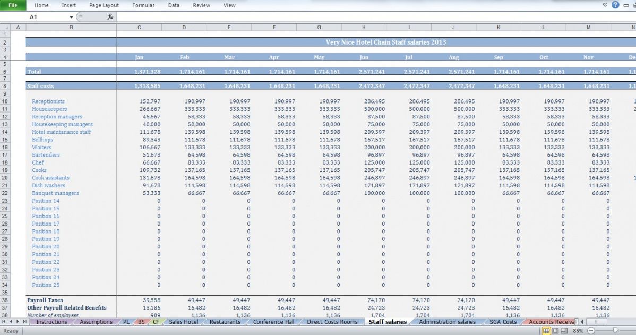This screenshot has height=335, width=636.
Task: Open the File menu
Action: pyautogui.click(x=13, y=5)
